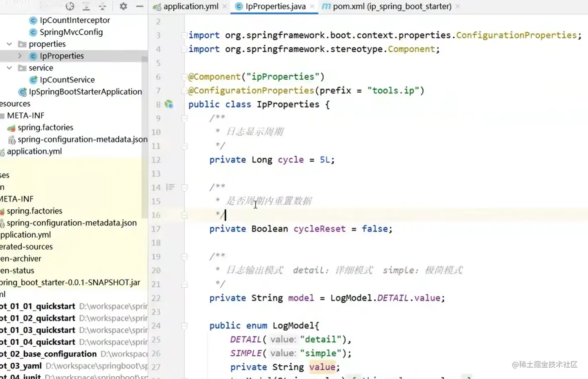The width and height of the screenshot is (588, 379).
Task: Click the cycleReset field name
Action: (x=320, y=229)
